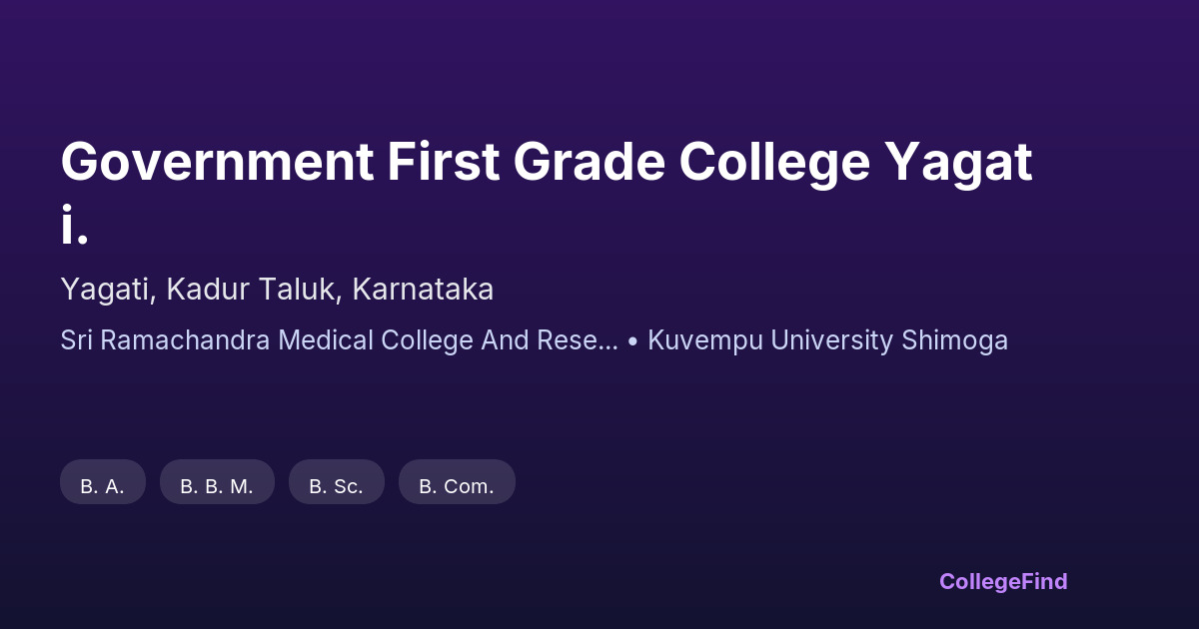Click the Yagati, Kadur Taluk, Karnataka location
Image resolution: width=1199 pixels, height=629 pixels.
coord(277,290)
